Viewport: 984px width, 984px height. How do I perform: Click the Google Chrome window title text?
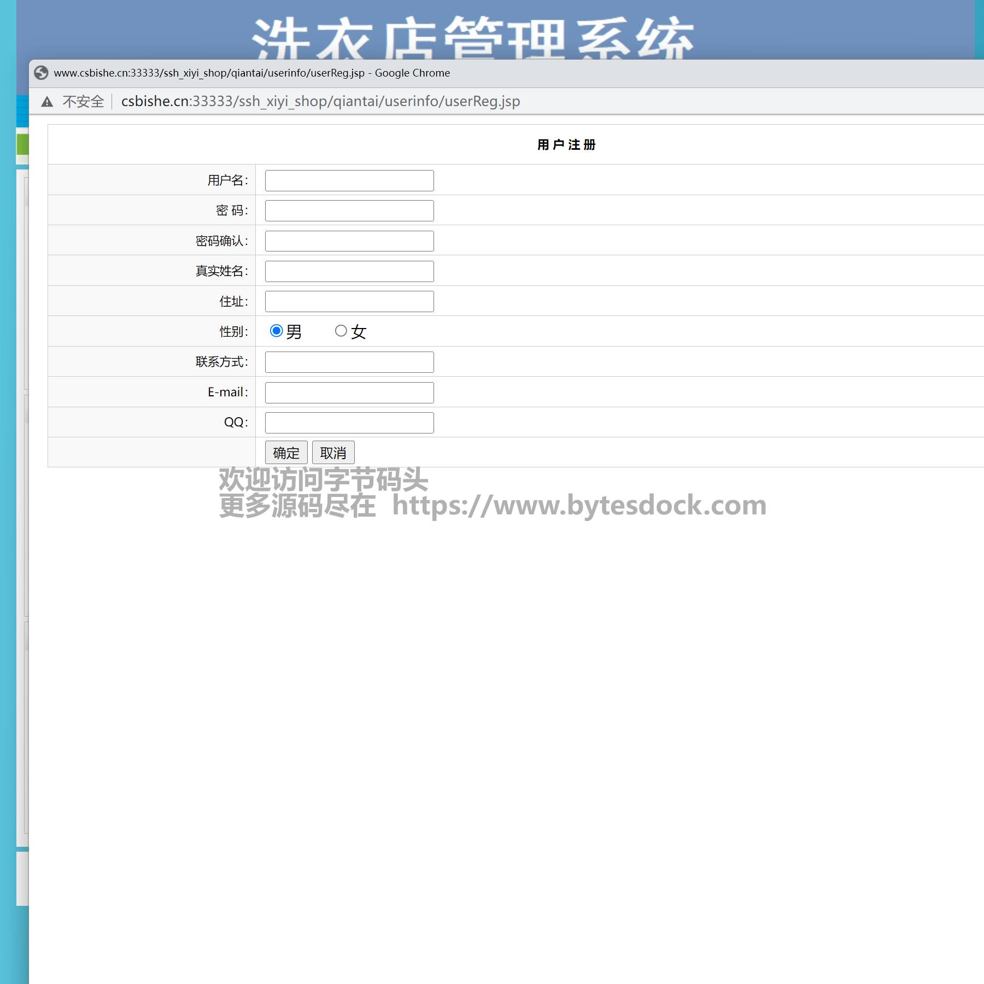tap(251, 73)
